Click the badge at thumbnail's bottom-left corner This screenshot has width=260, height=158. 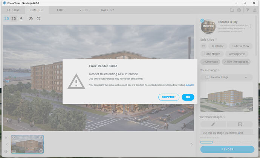point(14,151)
